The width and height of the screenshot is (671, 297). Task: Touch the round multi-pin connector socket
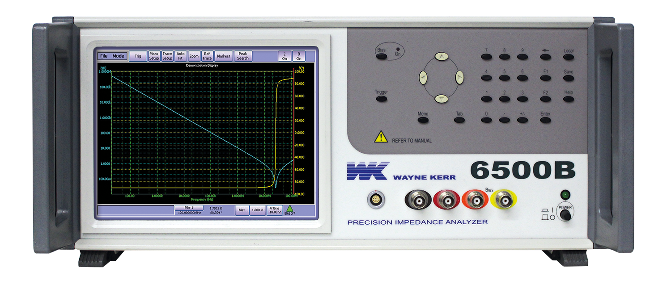point(376,201)
